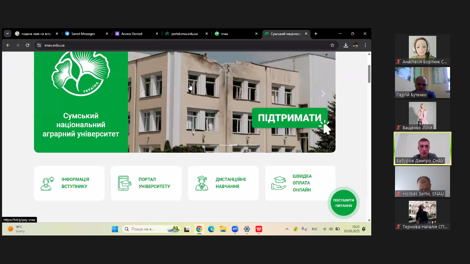Click the ПОСТАВИТИ ПИТАННЯ round button
This screenshot has height=264, width=470.
click(x=343, y=203)
